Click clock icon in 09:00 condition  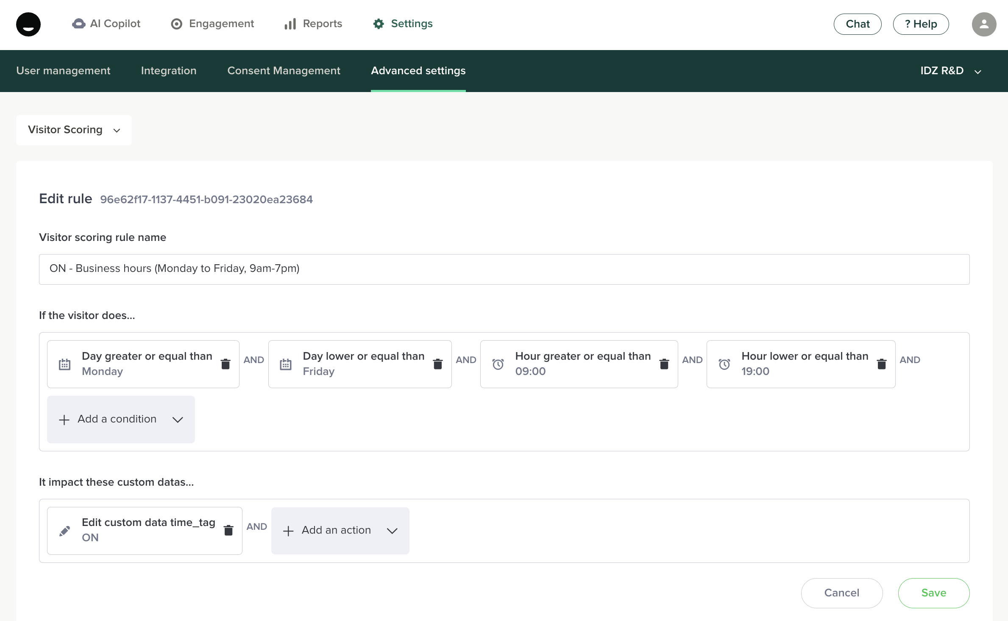498,364
